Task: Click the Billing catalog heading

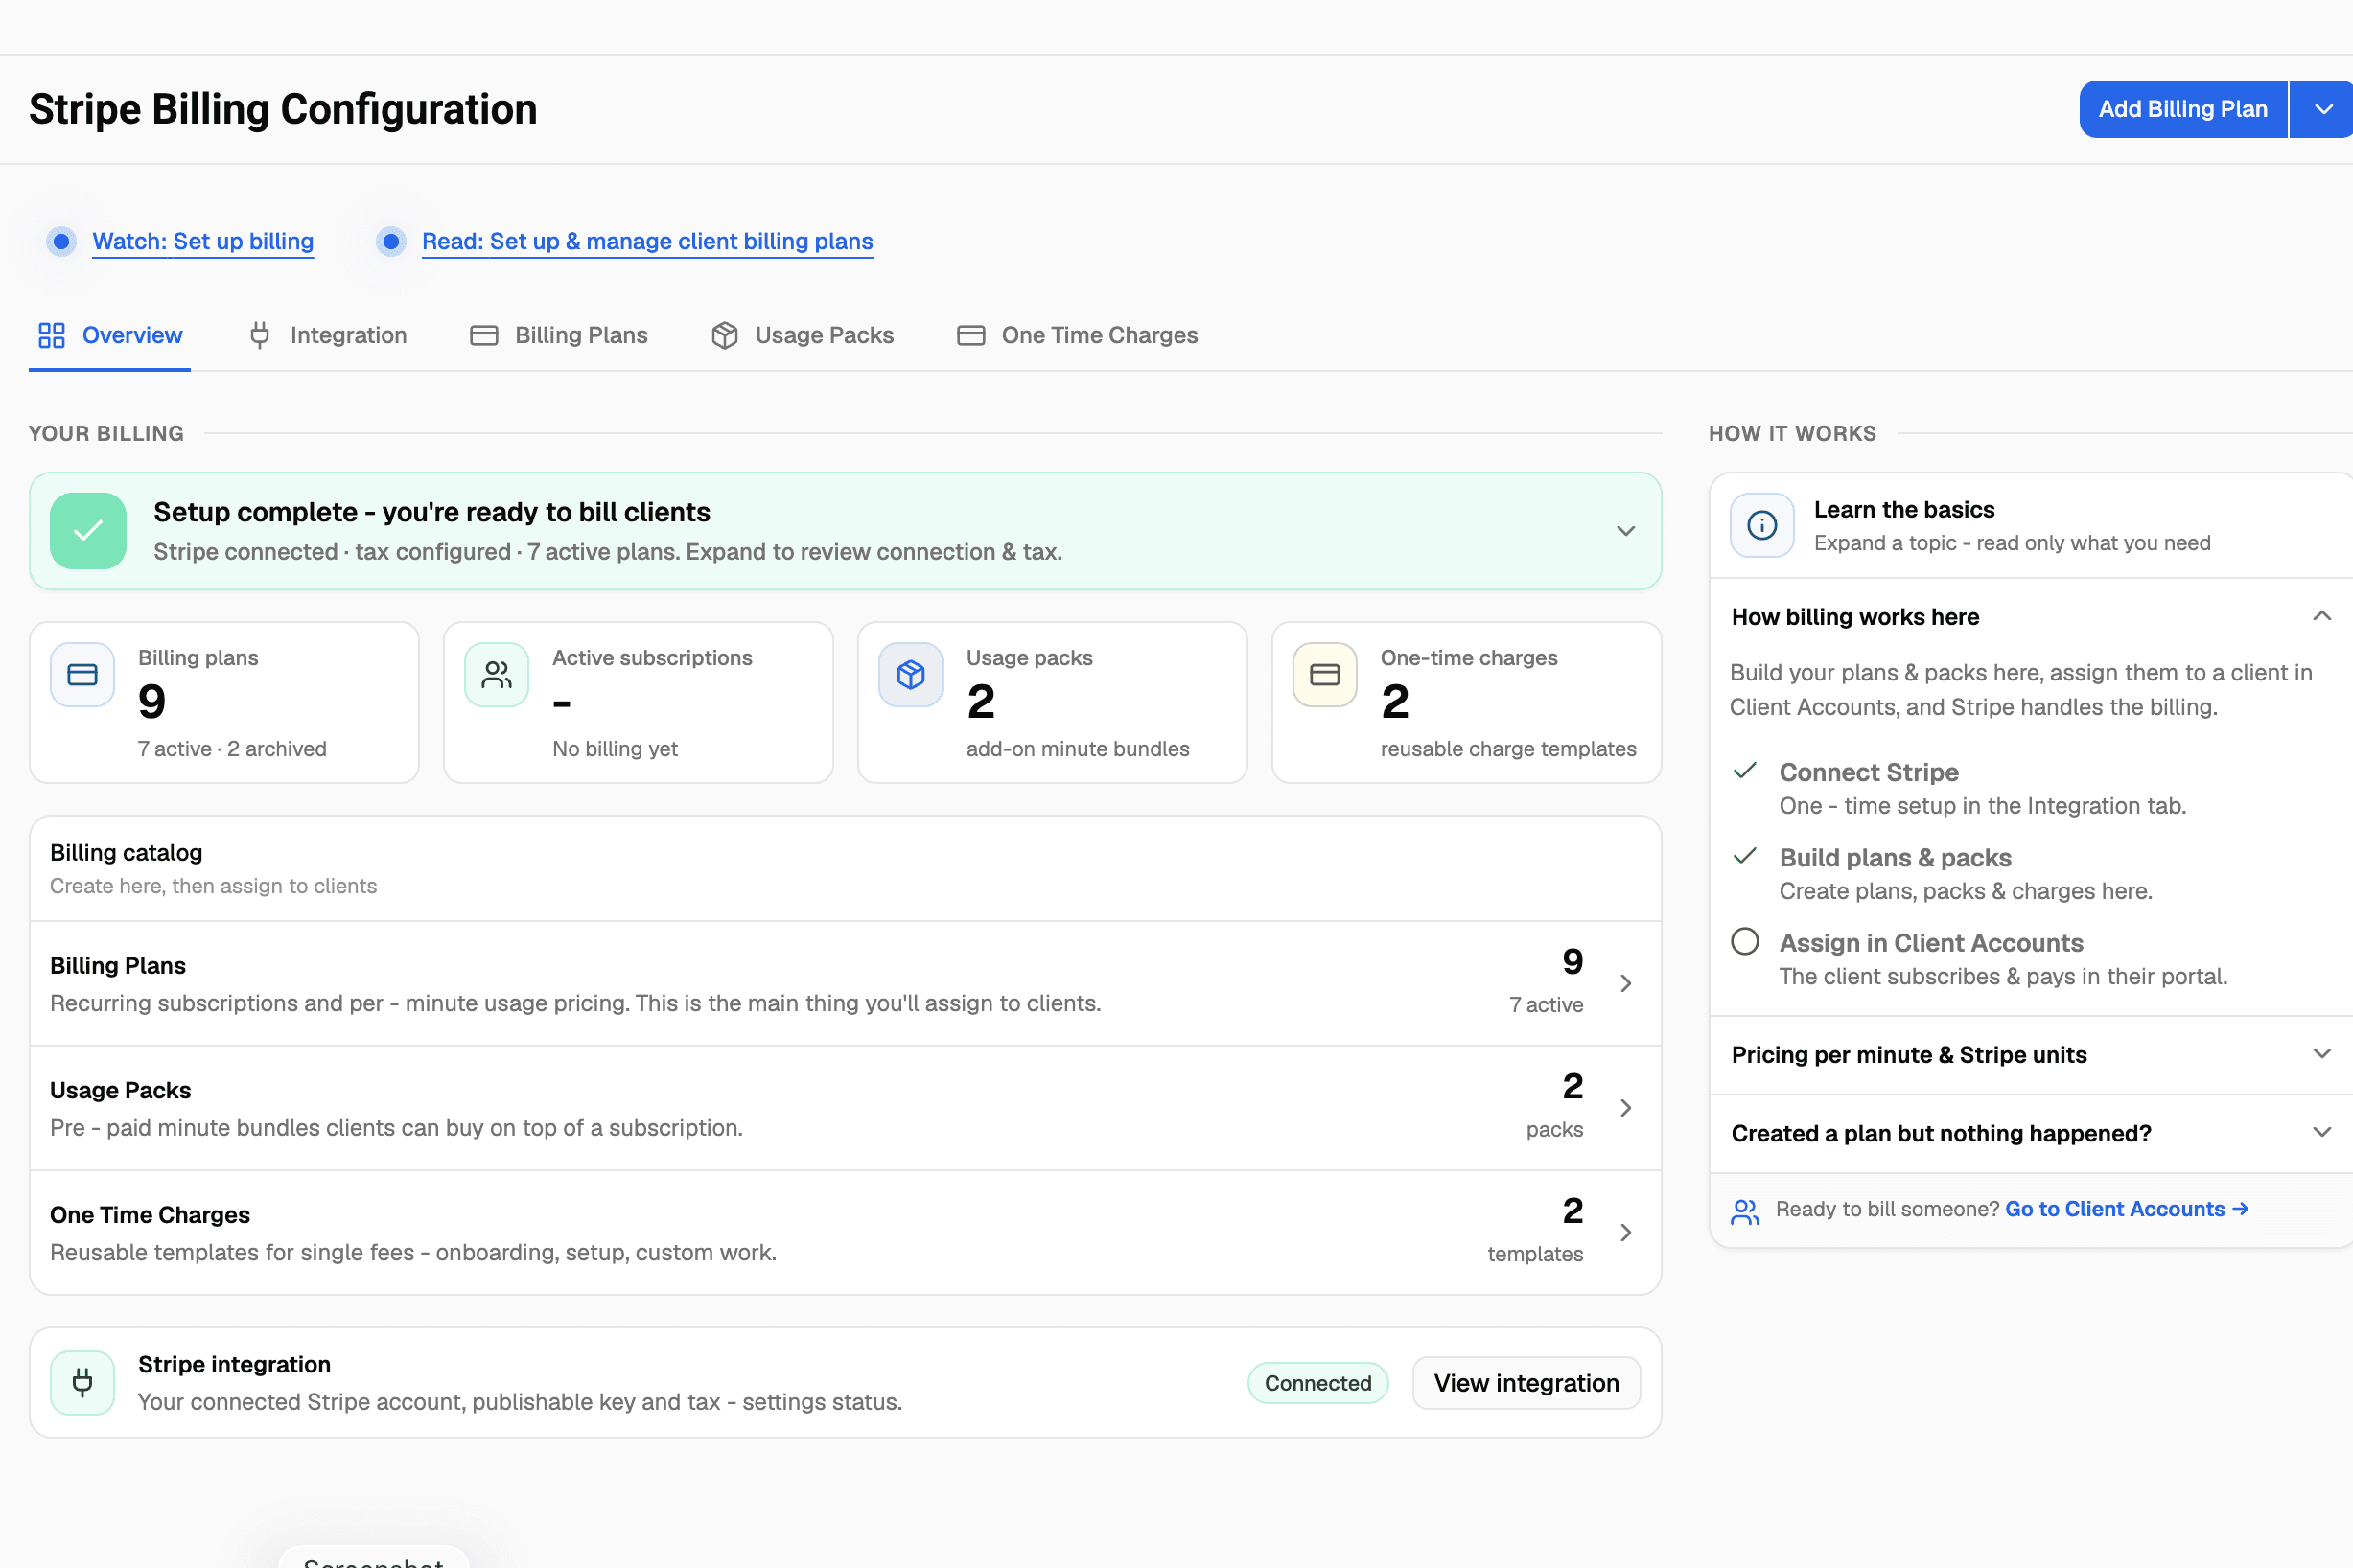Action: (126, 853)
